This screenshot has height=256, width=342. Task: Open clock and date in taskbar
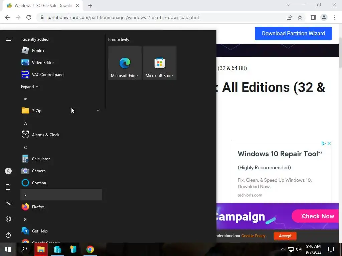(x=313, y=249)
